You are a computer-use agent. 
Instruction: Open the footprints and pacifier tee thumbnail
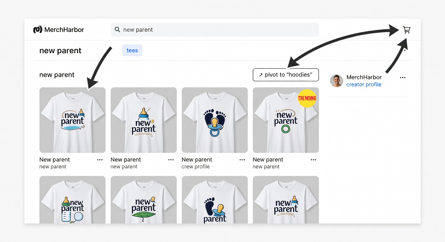click(215, 120)
